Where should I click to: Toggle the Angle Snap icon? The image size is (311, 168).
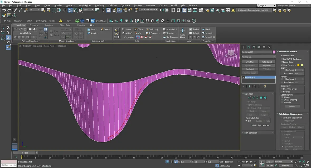[x=120, y=10]
